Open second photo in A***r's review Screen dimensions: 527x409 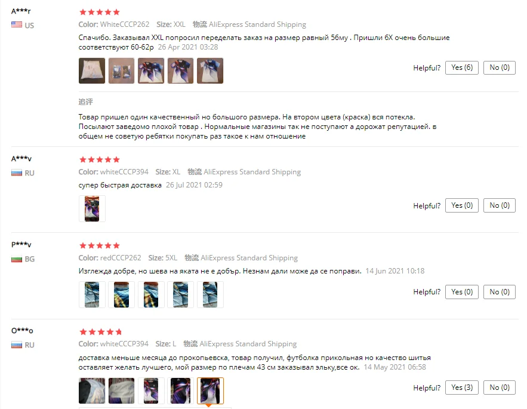click(121, 70)
